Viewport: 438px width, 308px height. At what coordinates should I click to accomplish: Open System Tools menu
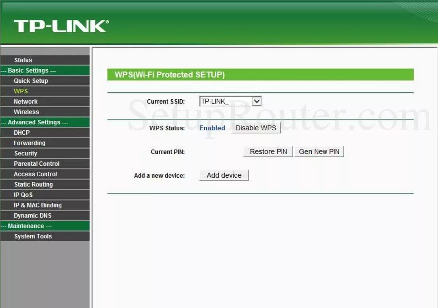(x=45, y=236)
